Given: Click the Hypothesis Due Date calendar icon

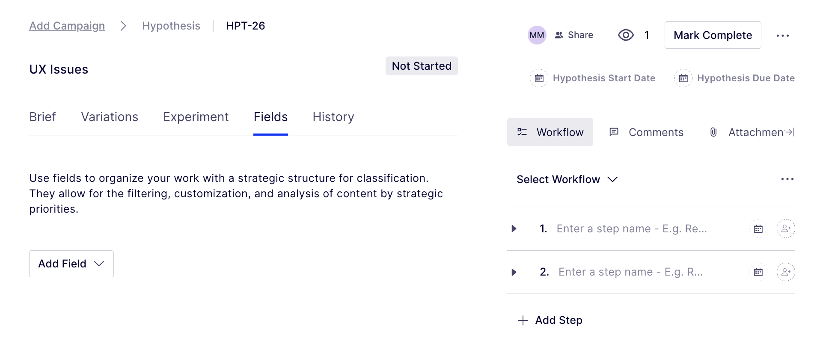Looking at the screenshot, I should (x=683, y=78).
